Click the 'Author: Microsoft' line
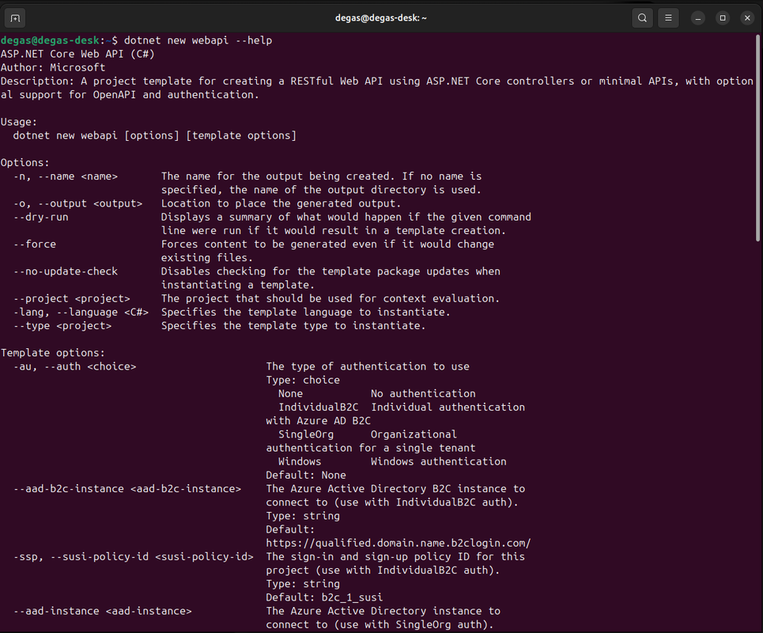 coord(52,68)
